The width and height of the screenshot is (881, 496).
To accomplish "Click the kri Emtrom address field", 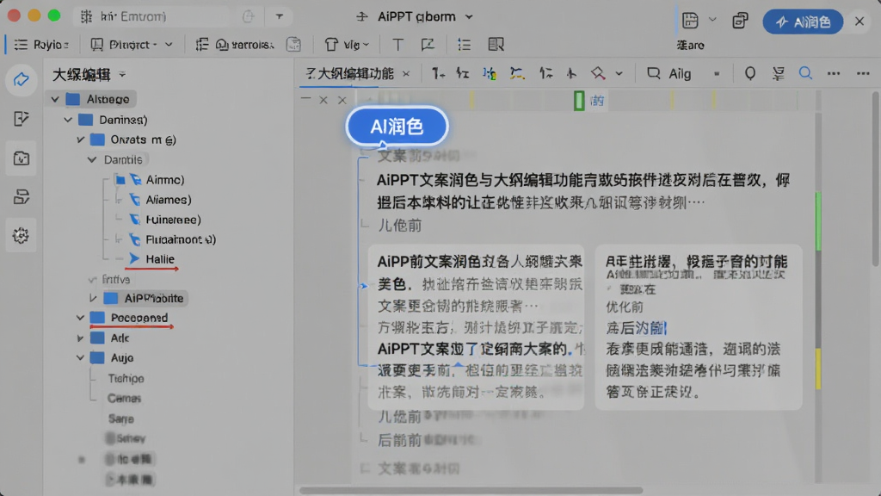I will click(151, 17).
